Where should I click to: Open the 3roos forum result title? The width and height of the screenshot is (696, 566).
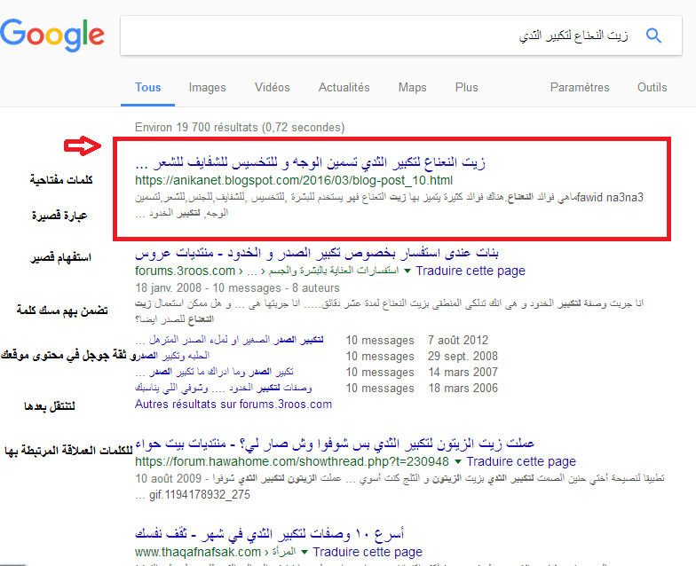point(317,253)
